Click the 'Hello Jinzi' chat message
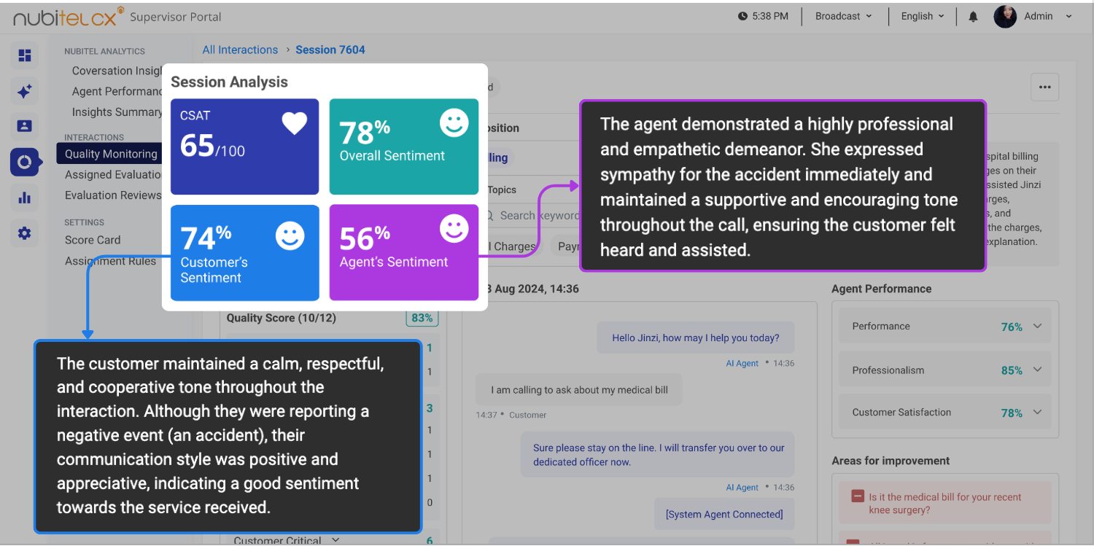The image size is (1094, 546). tap(695, 338)
